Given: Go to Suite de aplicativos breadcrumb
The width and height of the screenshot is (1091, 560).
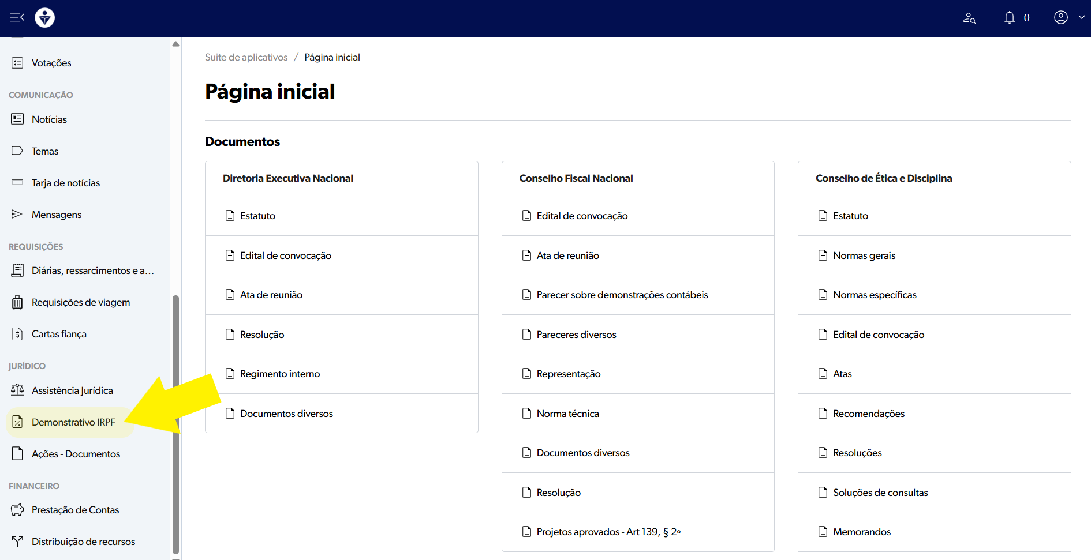Looking at the screenshot, I should 246,57.
